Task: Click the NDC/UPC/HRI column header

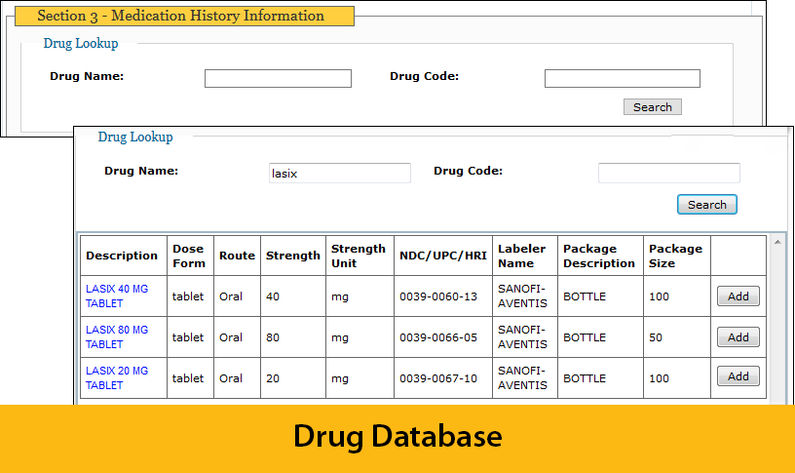Action: click(442, 256)
